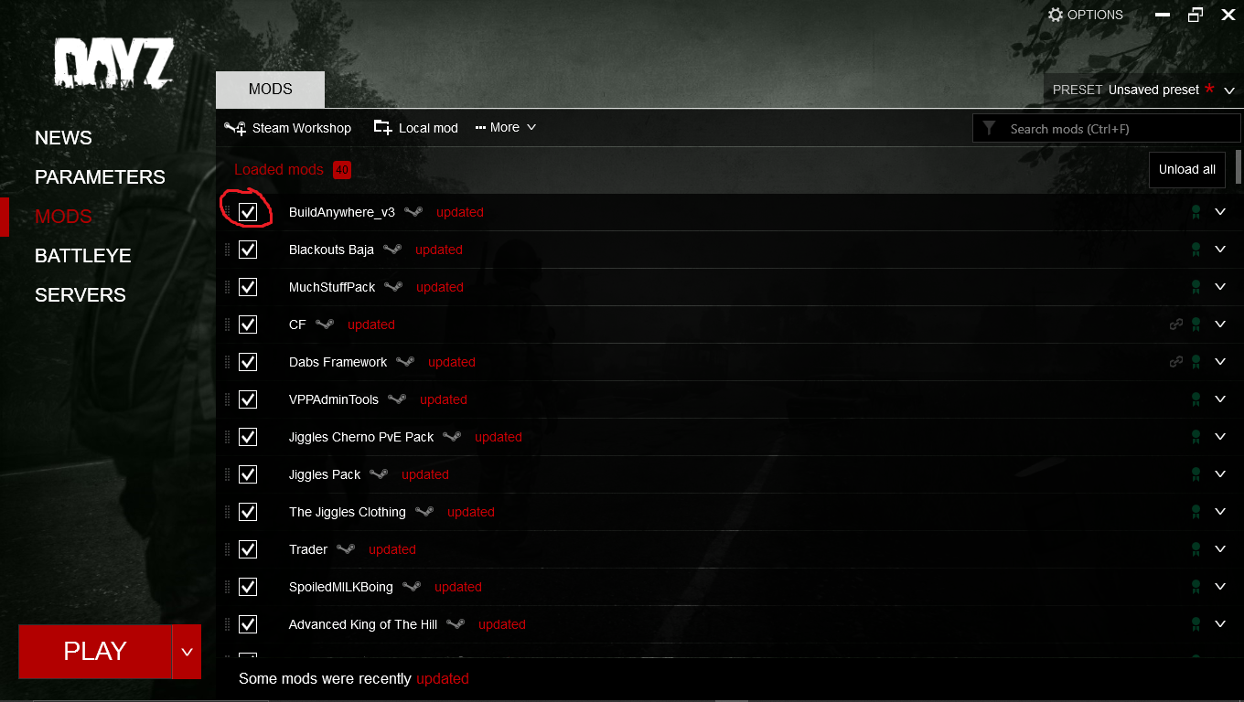The image size is (1244, 702).
Task: Open the Parameters section
Action: tap(100, 177)
